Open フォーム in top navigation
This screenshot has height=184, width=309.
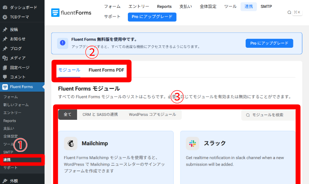pos(112,7)
